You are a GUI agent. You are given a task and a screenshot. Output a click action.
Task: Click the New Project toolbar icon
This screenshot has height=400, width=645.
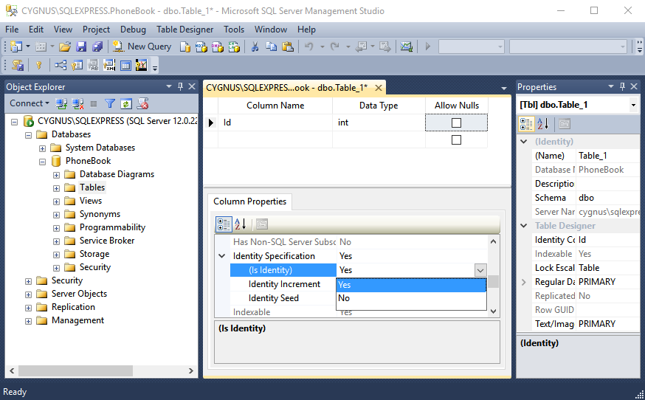point(16,46)
